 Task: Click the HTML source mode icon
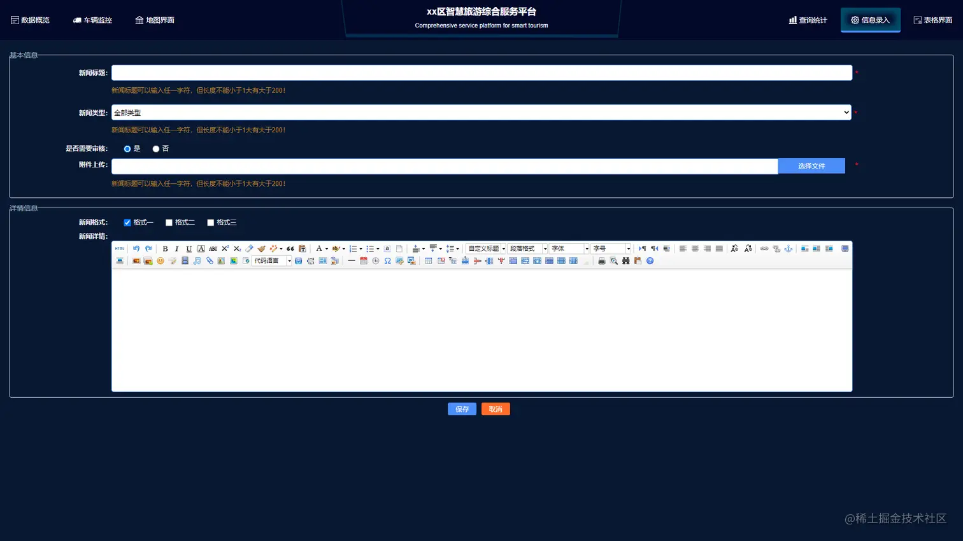tap(120, 249)
